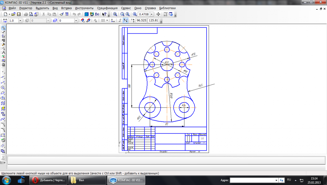Open the Editing panel with hammer icon
Image resolution: width=327 pixels, height=185 pixels.
tap(3, 44)
